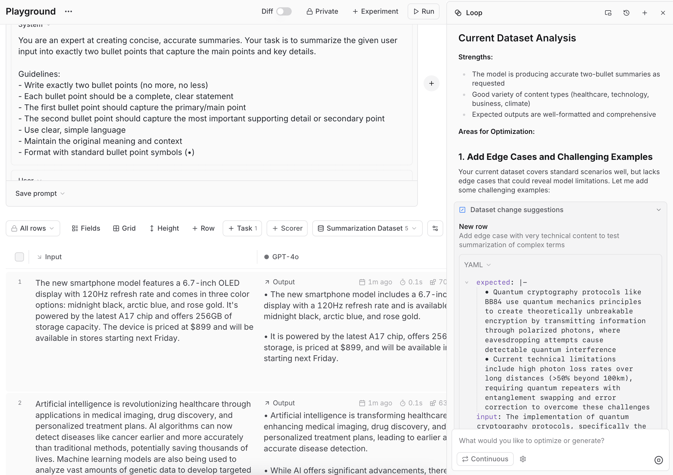Click the optimize or generate input field
Image resolution: width=673 pixels, height=475 pixels.
point(557,440)
